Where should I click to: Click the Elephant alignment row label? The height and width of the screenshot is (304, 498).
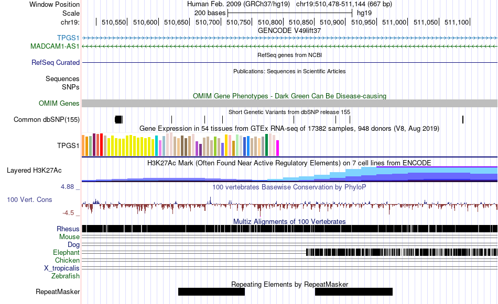[x=66, y=252]
